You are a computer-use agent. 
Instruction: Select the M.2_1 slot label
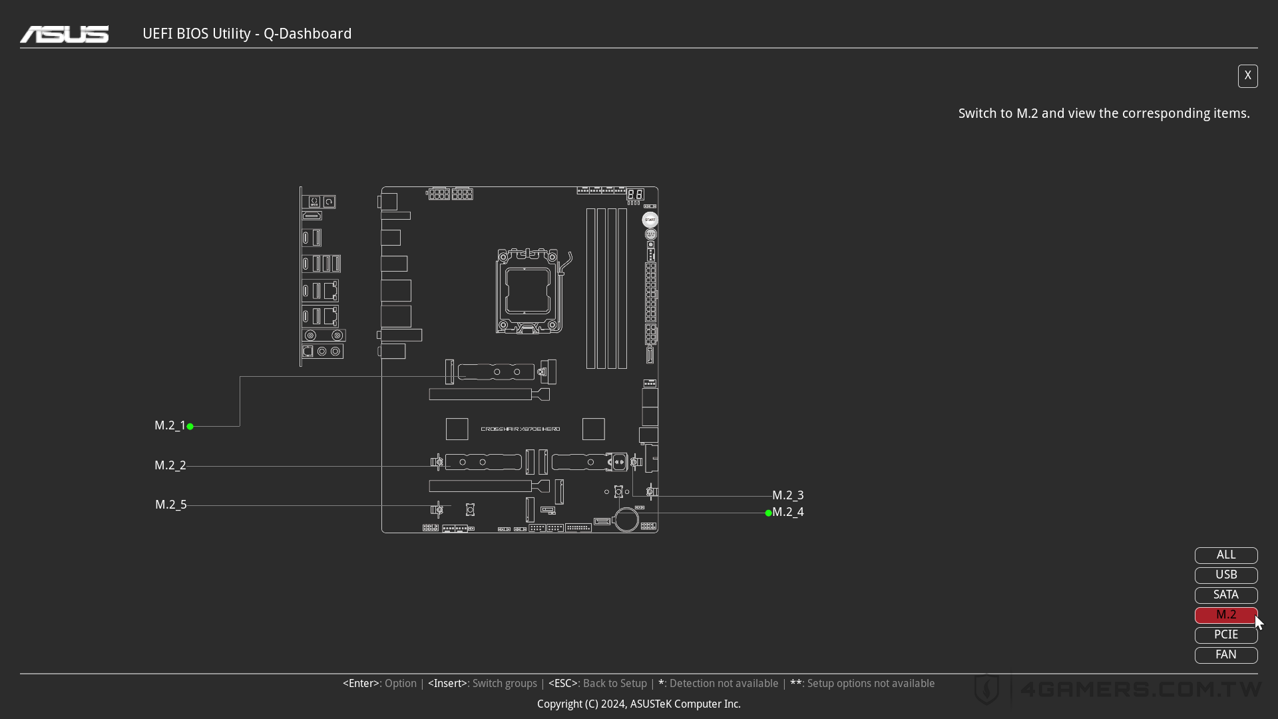pos(170,425)
